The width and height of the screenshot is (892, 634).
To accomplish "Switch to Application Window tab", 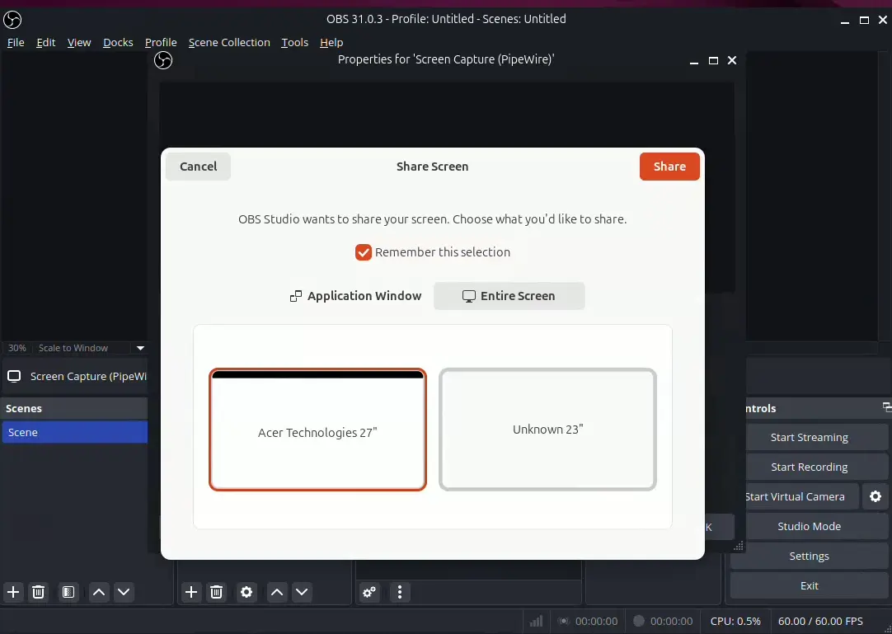I will coord(356,296).
